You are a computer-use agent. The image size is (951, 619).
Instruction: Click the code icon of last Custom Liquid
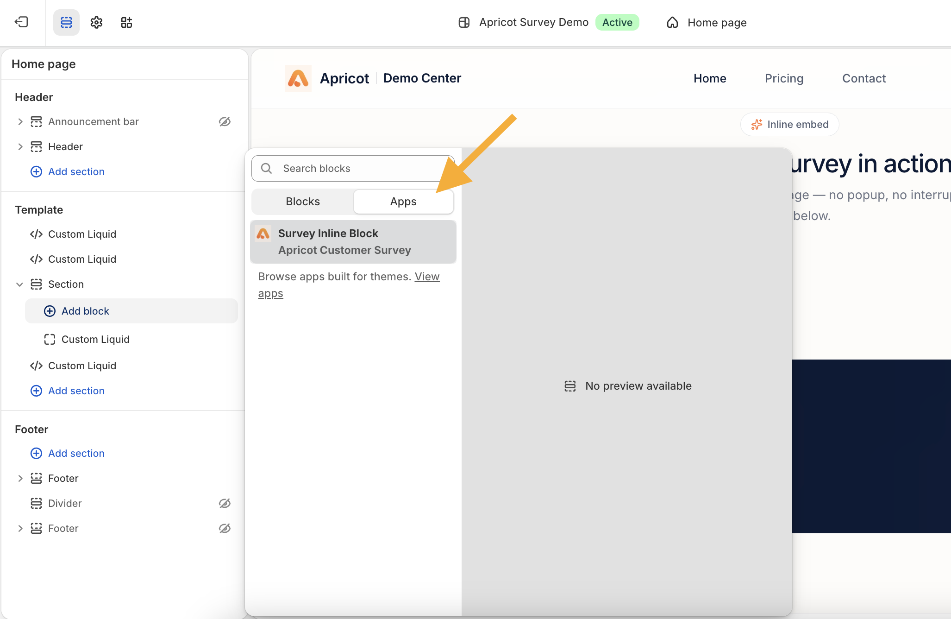pos(36,366)
